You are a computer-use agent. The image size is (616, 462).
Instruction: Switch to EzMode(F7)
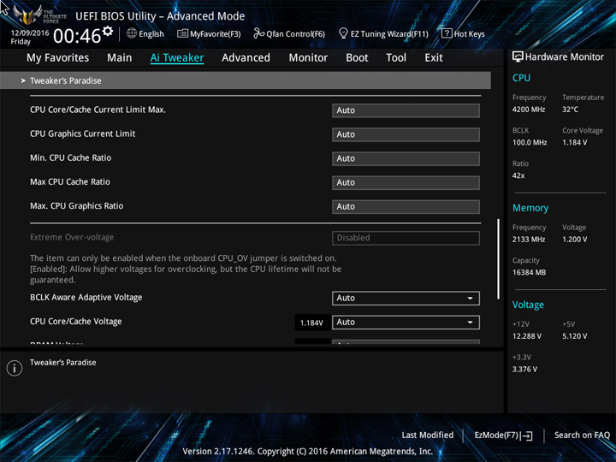point(503,435)
